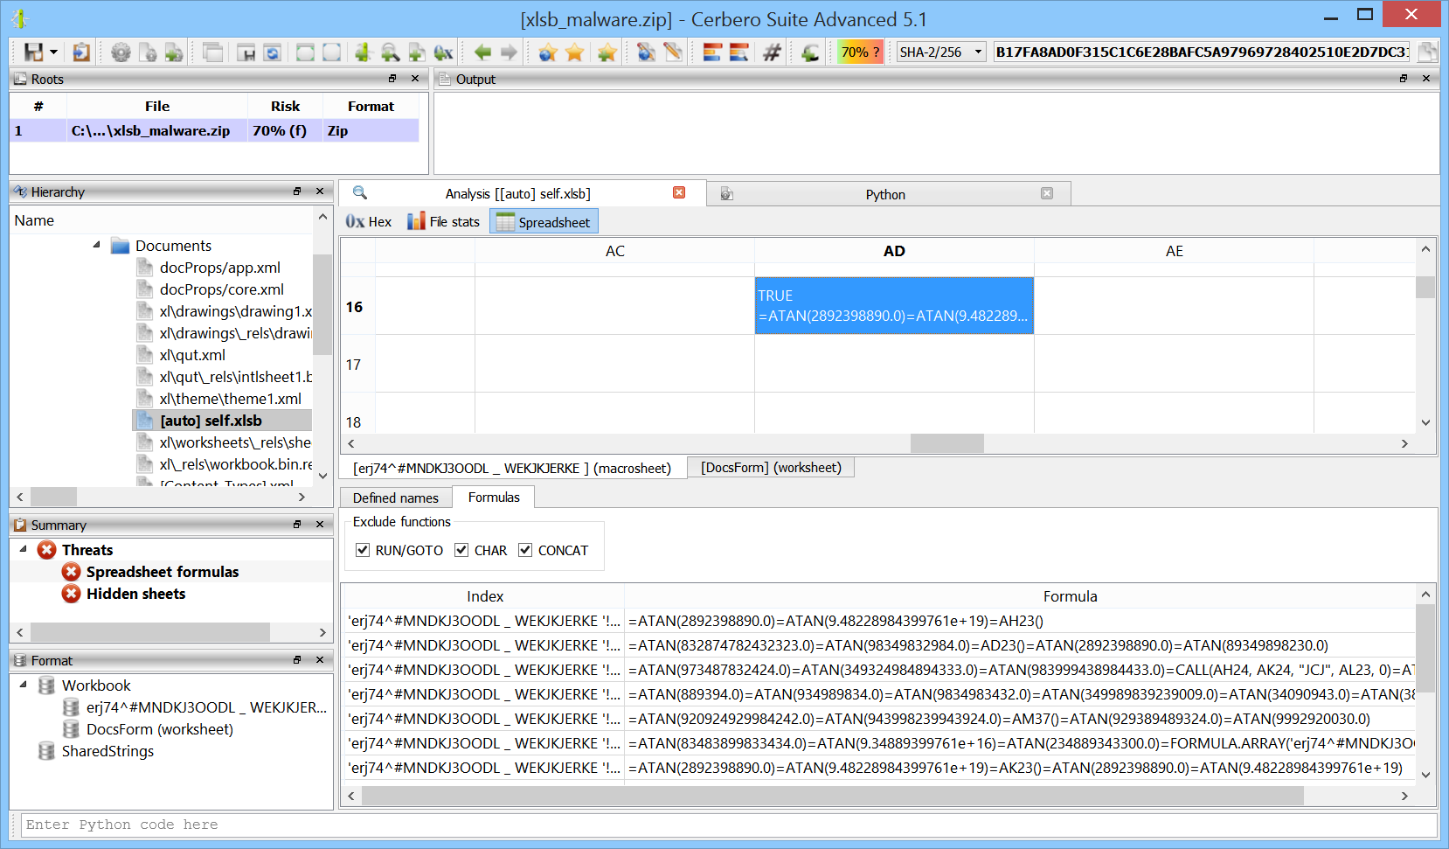Click the Spreadsheet view button

click(544, 222)
